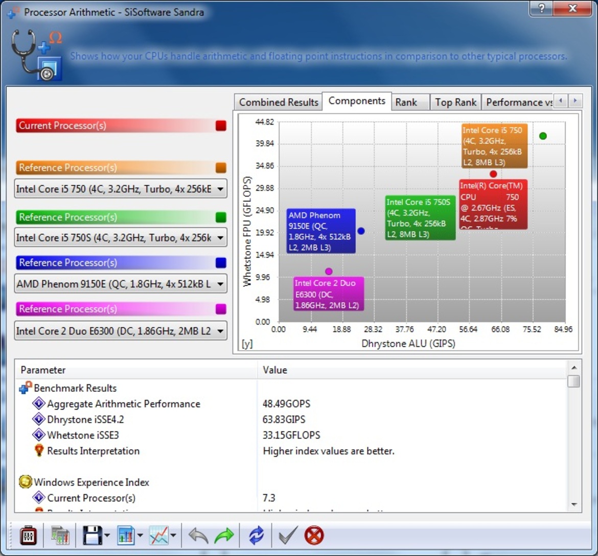Open dropdown beside the line graph icon
The width and height of the screenshot is (598, 556).
point(173,536)
